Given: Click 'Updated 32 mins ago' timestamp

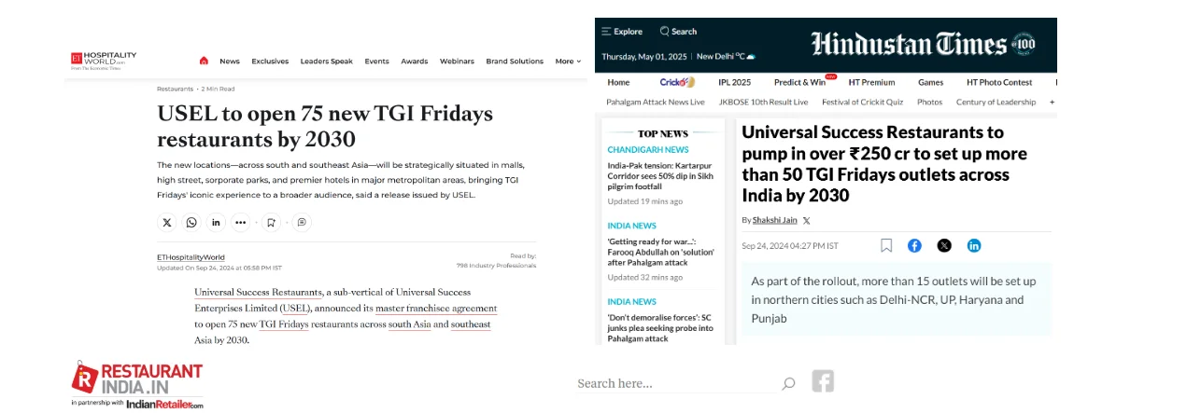Looking at the screenshot, I should point(645,277).
